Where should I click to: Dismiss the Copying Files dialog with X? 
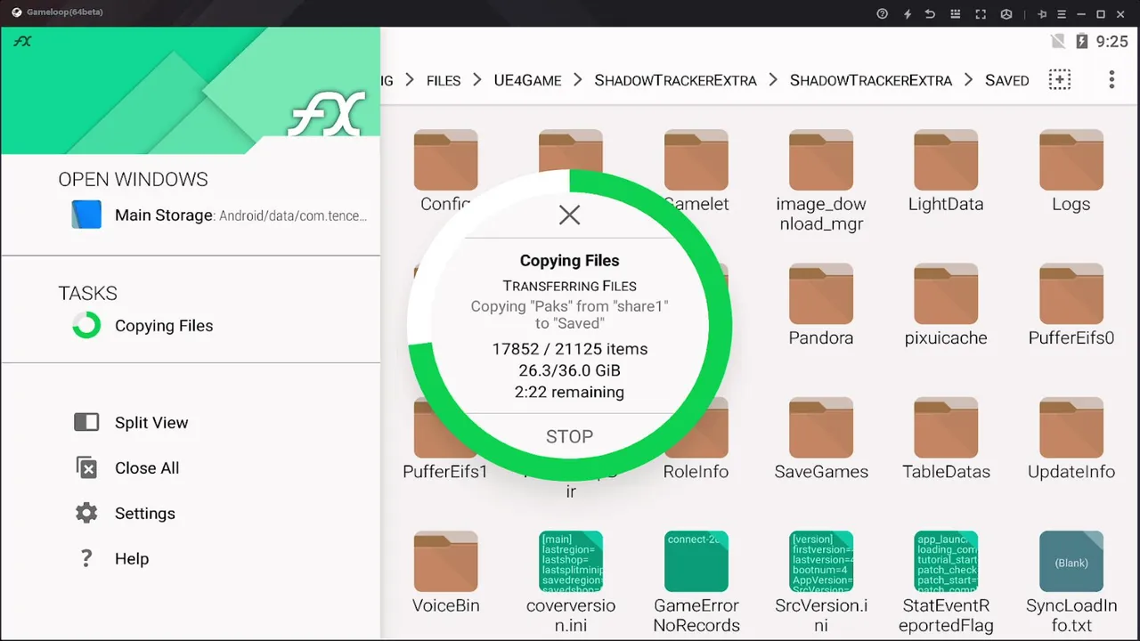pyautogui.click(x=569, y=215)
